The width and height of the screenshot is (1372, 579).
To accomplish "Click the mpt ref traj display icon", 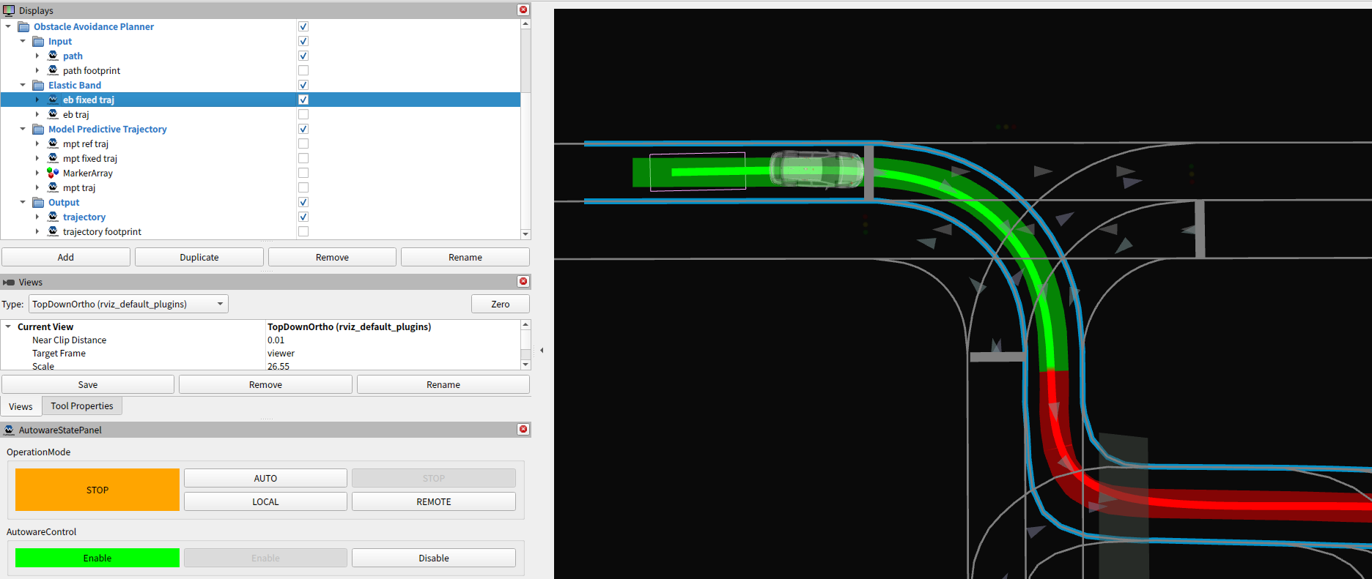I will pyautogui.click(x=53, y=143).
